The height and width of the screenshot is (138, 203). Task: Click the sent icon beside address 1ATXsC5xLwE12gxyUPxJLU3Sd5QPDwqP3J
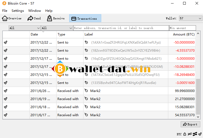[86, 75]
